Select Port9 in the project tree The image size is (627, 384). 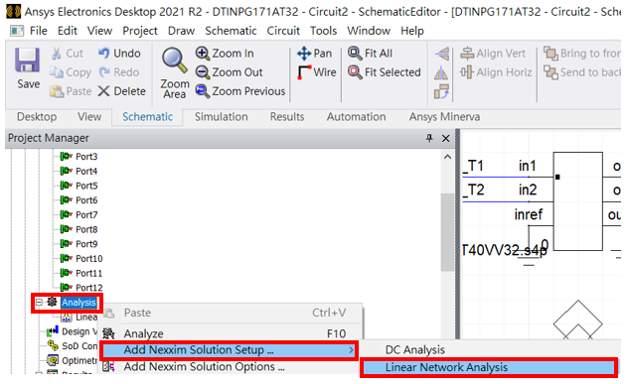click(86, 244)
